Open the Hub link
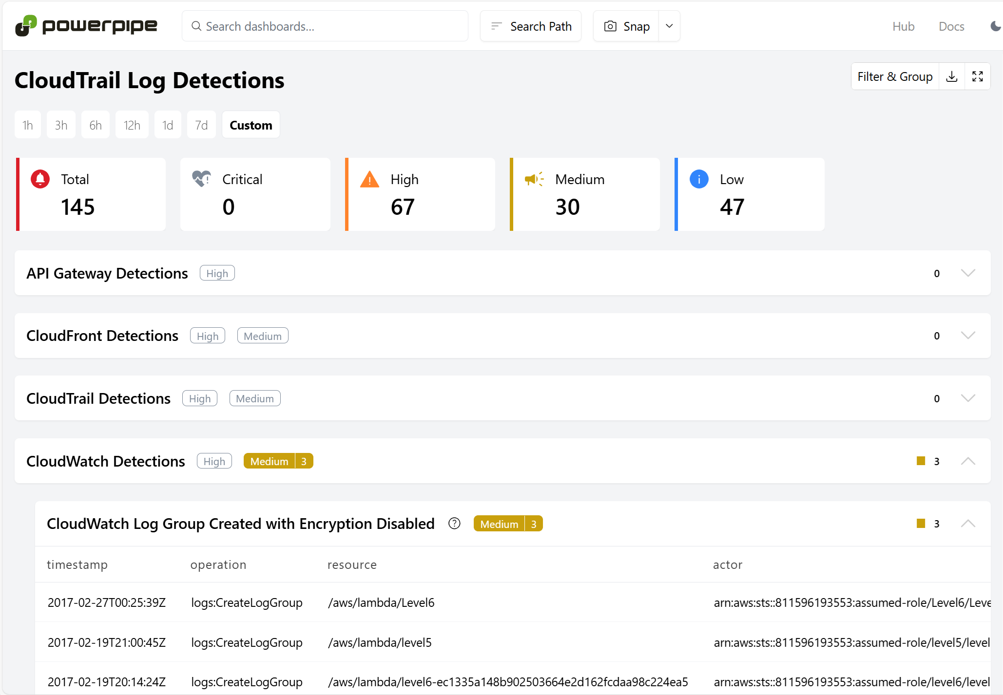Viewport: 1003px width, 695px height. click(x=903, y=26)
